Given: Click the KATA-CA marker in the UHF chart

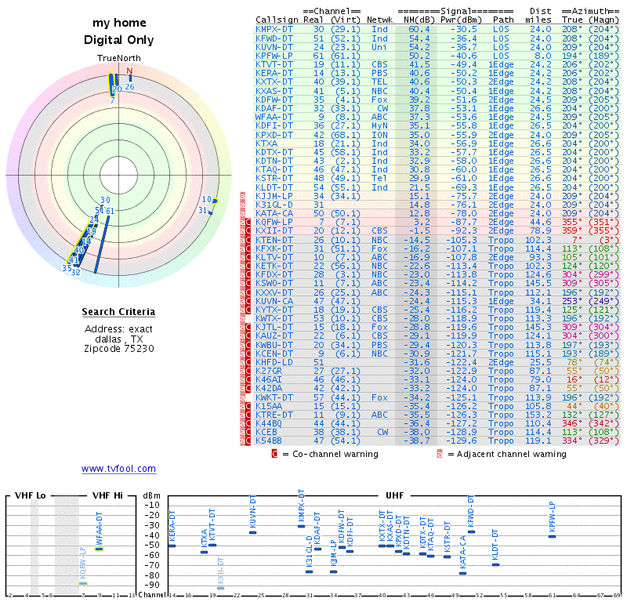Looking at the screenshot, I should coord(463,573).
